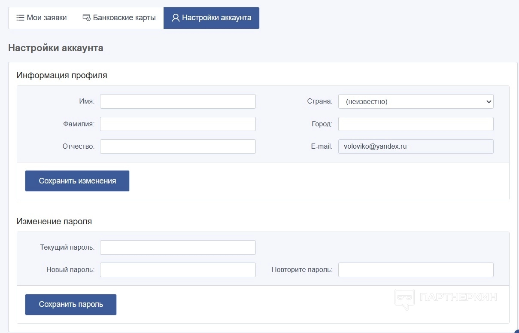519x333 pixels.
Task: Select the Повторите пароль field
Action: point(416,270)
